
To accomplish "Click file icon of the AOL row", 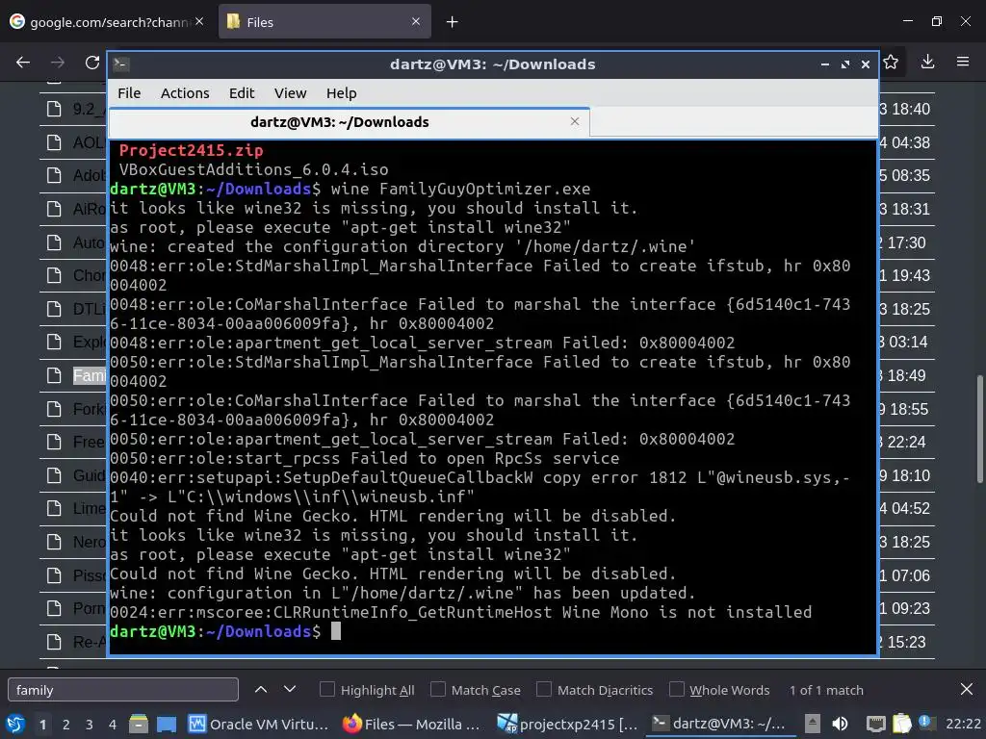I will (54, 142).
